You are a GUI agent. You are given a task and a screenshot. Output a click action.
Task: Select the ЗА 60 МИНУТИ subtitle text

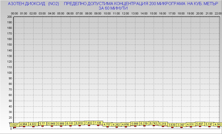tap(113, 8)
